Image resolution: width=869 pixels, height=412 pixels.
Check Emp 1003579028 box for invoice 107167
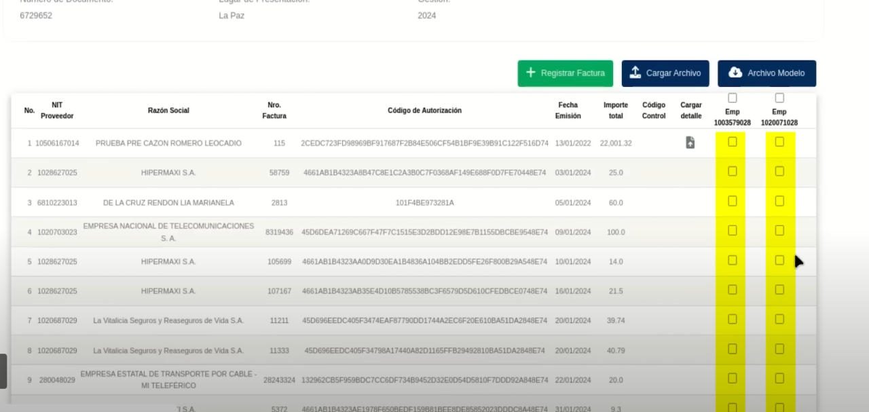pyautogui.click(x=732, y=289)
